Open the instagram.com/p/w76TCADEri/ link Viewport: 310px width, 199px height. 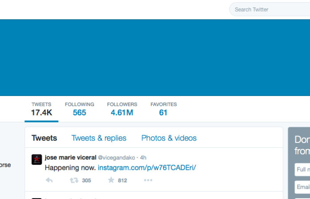coord(147,168)
